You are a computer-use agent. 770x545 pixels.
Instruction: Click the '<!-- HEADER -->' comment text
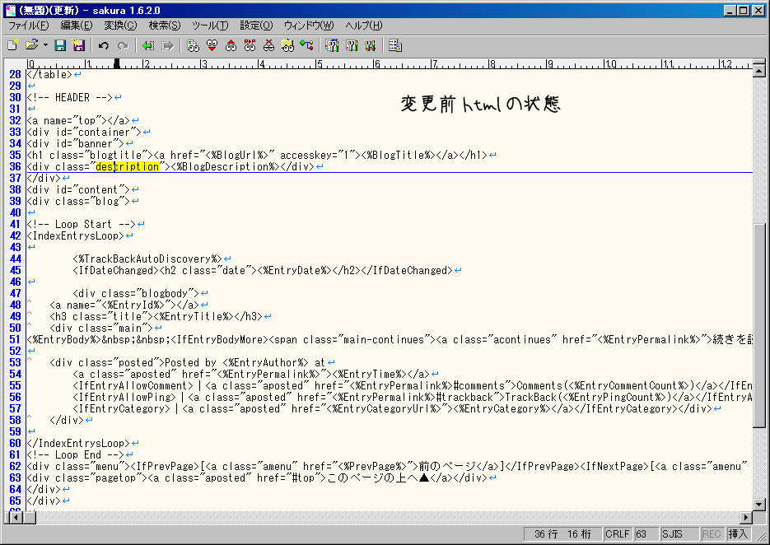pyautogui.click(x=70, y=97)
